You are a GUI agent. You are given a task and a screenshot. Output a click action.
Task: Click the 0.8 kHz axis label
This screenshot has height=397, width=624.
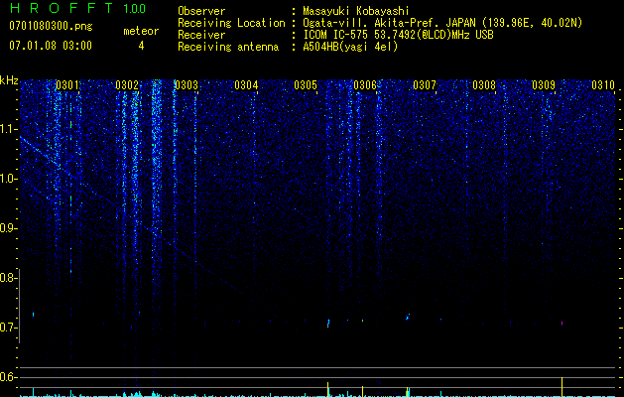pos(8,278)
